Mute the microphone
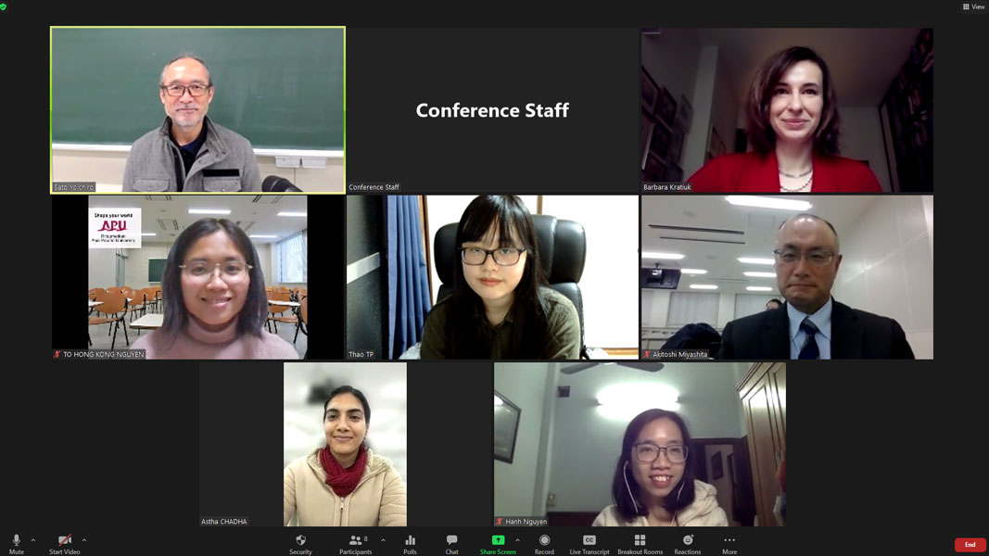 coord(17,543)
